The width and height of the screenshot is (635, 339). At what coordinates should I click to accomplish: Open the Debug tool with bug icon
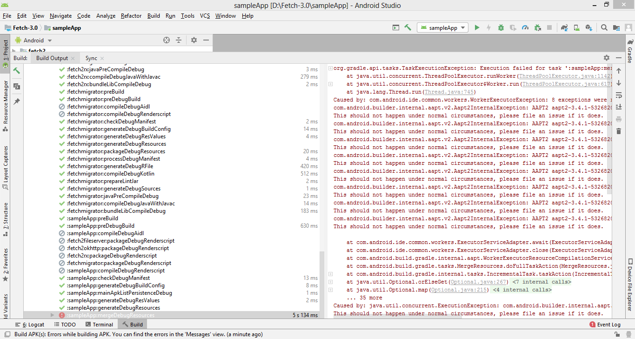point(501,27)
